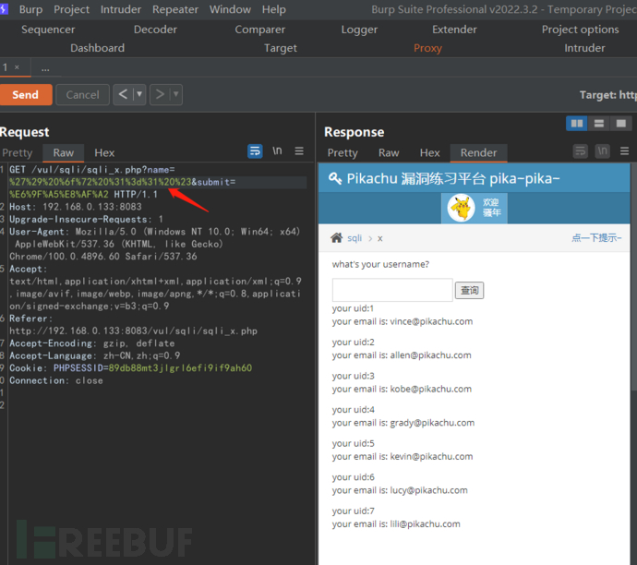The image size is (637, 565).
Task: Click the PHPSESSID cookie value
Action: coord(180,368)
